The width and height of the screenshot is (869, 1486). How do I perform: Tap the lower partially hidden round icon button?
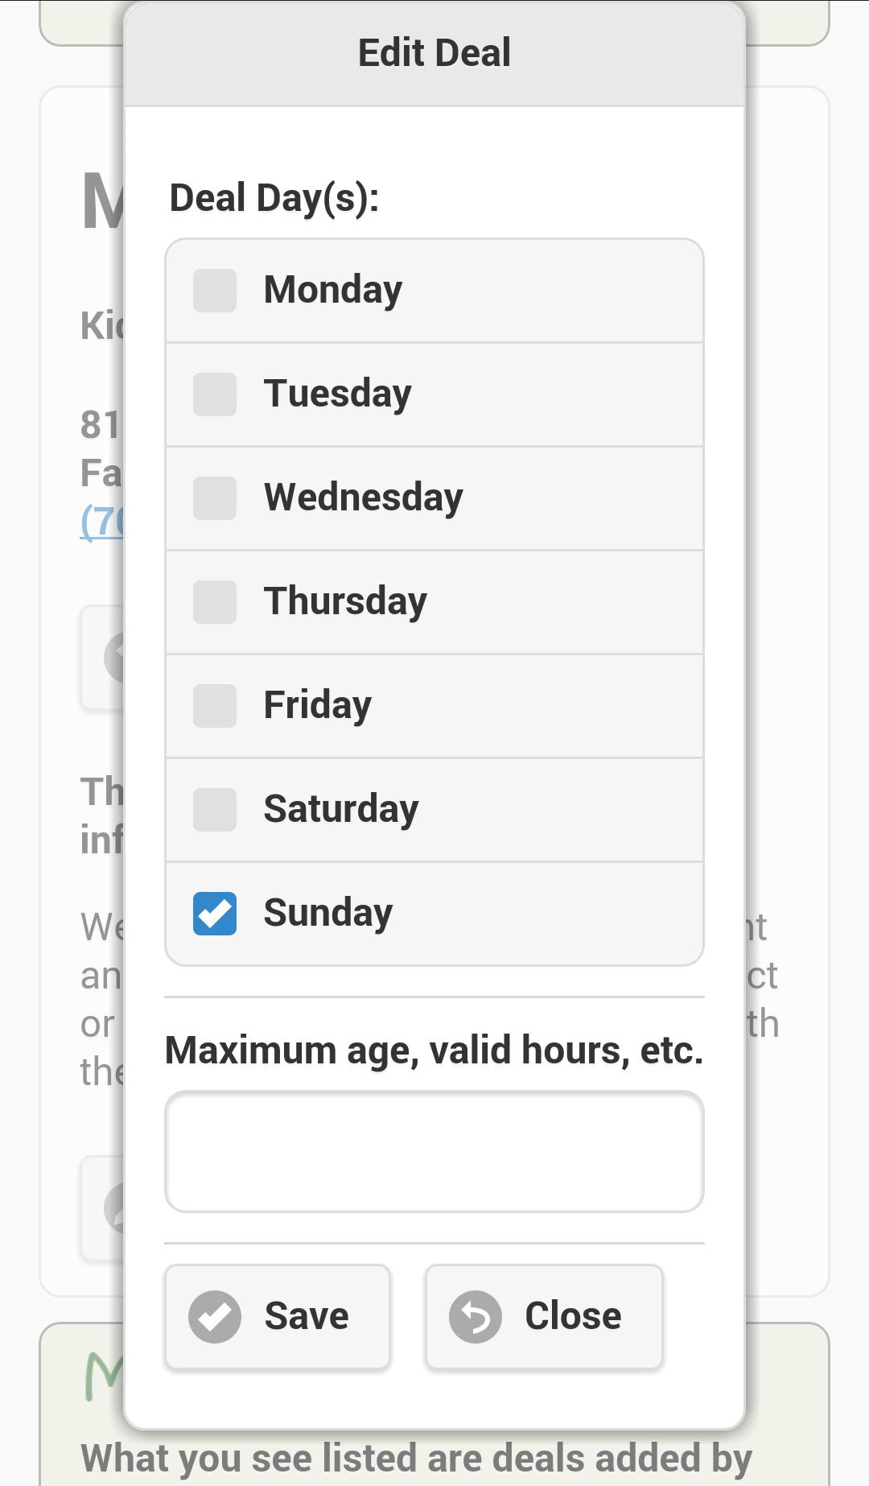coord(113,1207)
